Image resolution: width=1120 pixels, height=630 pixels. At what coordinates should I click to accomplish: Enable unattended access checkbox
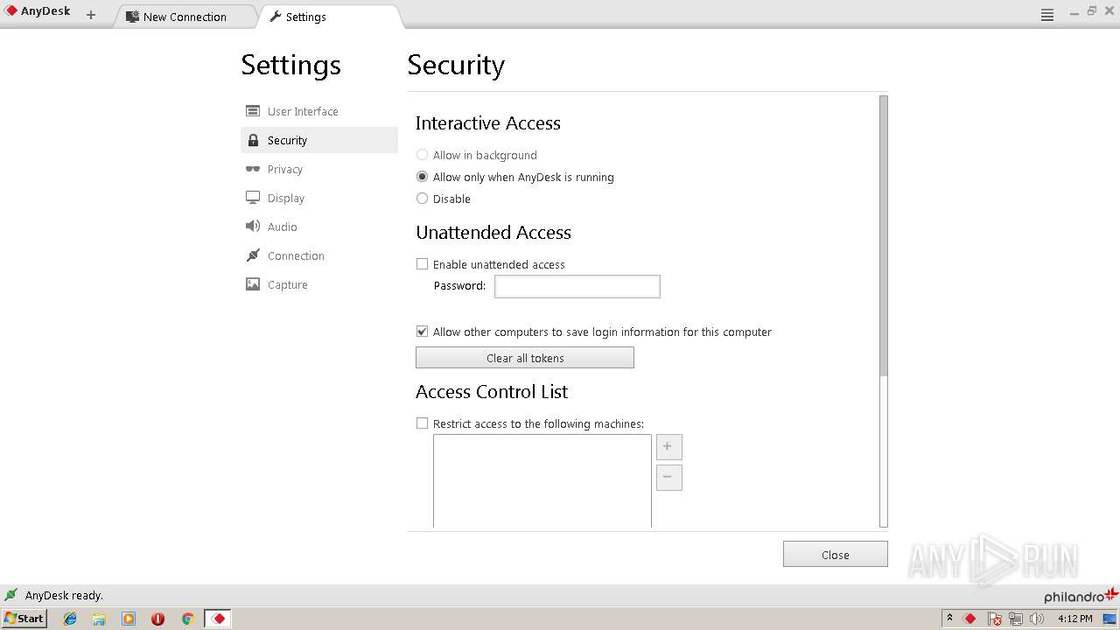[422, 264]
